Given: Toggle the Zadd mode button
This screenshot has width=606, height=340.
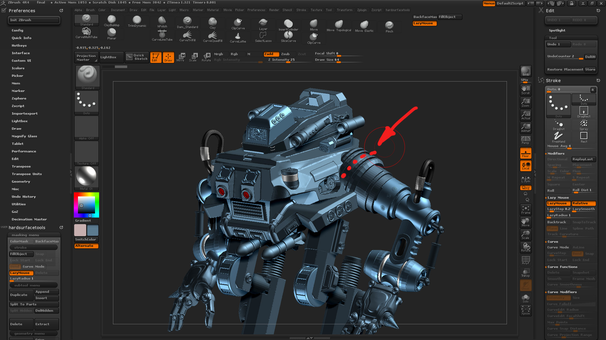Looking at the screenshot, I should coord(271,54).
